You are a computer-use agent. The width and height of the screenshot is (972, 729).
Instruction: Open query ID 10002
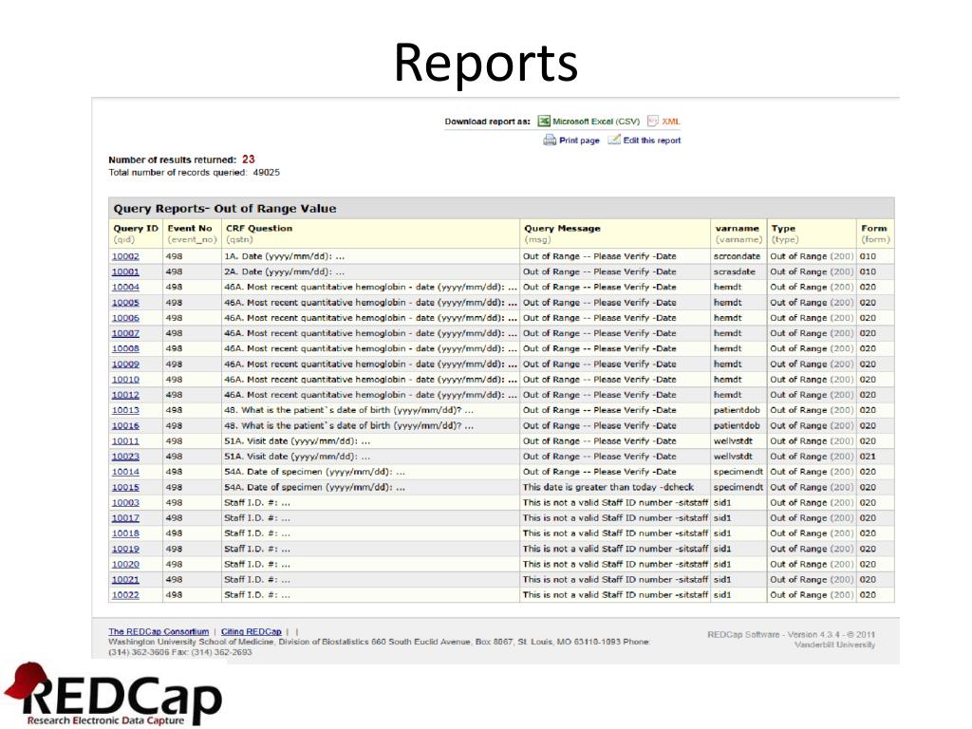coord(125,256)
